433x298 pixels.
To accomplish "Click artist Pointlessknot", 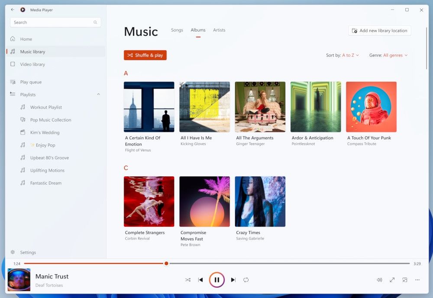I will [303, 144].
